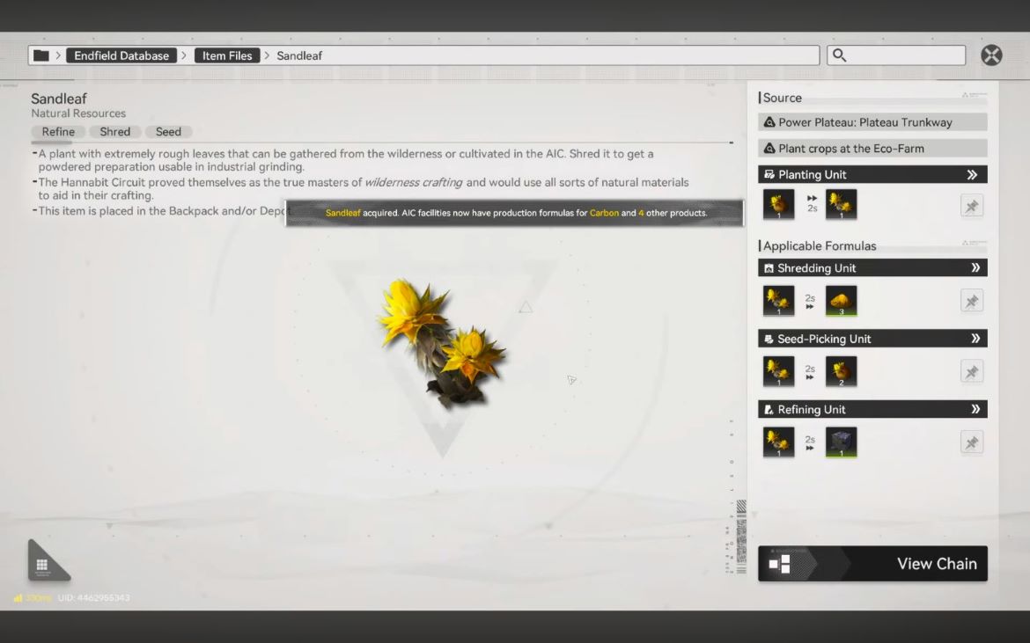Select the Refine tag tab
Image resolution: width=1030 pixels, height=643 pixels.
pyautogui.click(x=58, y=132)
